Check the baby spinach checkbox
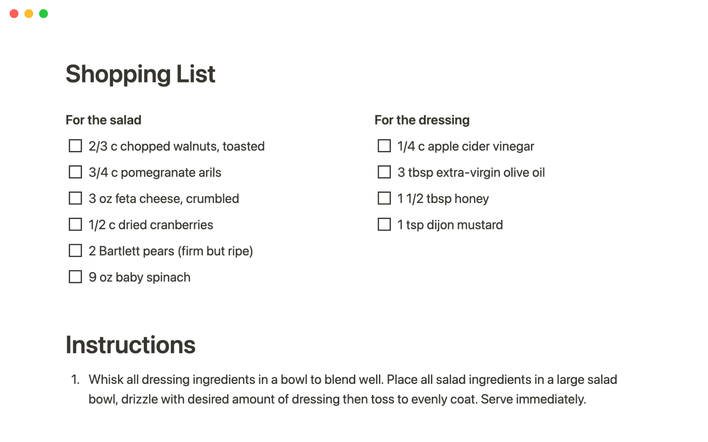Image resolution: width=708 pixels, height=442 pixels. (x=75, y=277)
